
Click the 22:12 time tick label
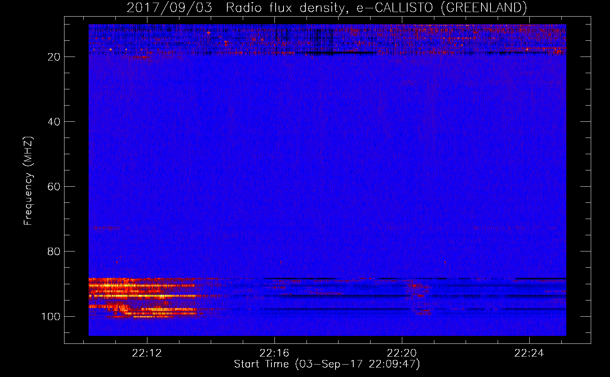tap(147, 353)
